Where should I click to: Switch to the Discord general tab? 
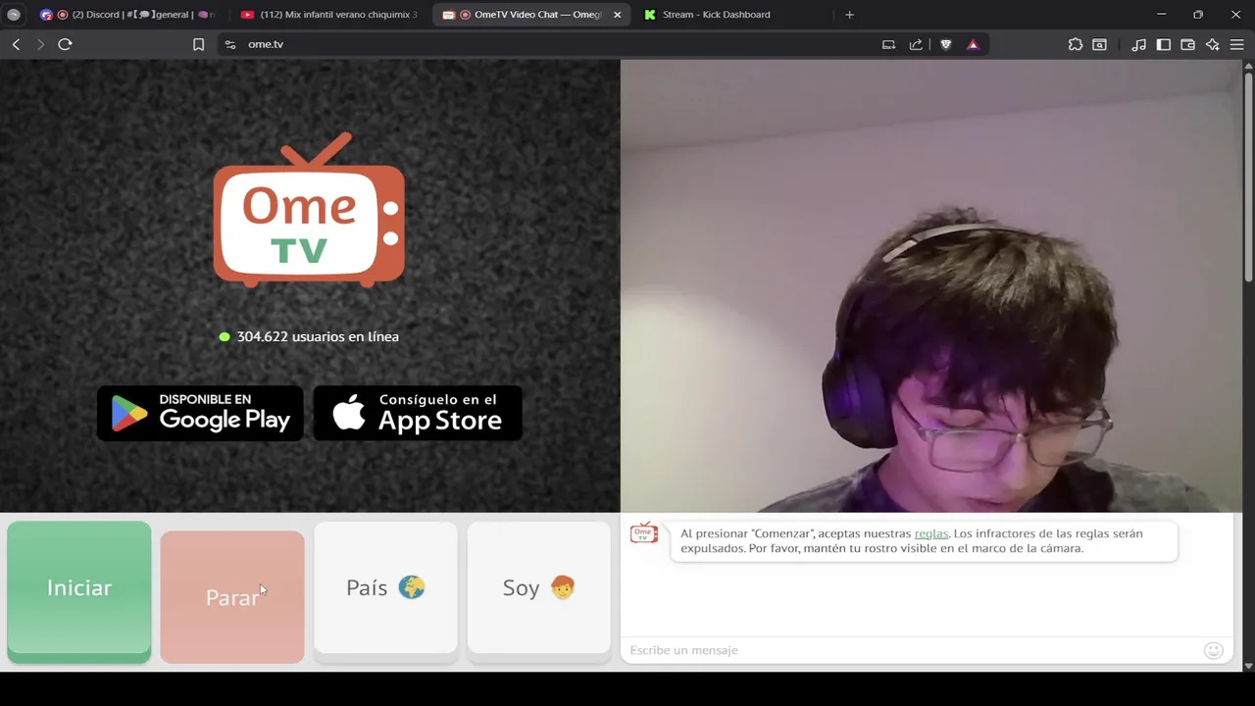[128, 15]
